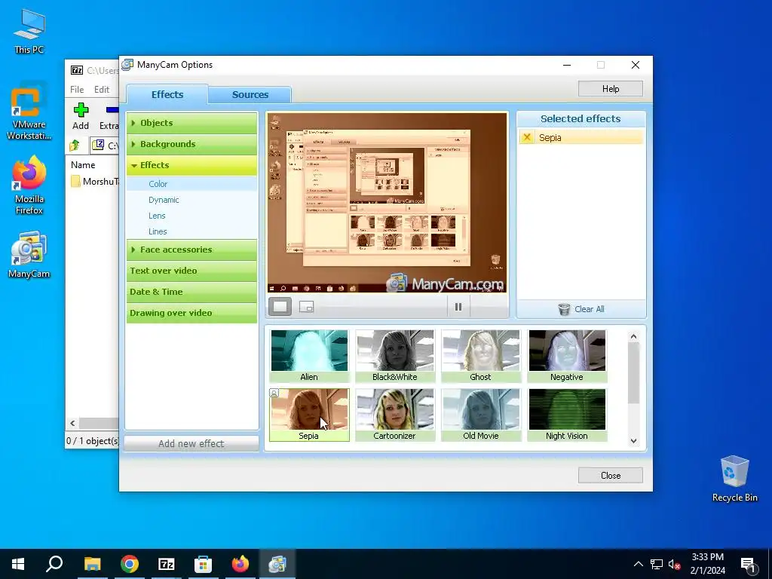Open the Drawing over video section

[192, 313]
